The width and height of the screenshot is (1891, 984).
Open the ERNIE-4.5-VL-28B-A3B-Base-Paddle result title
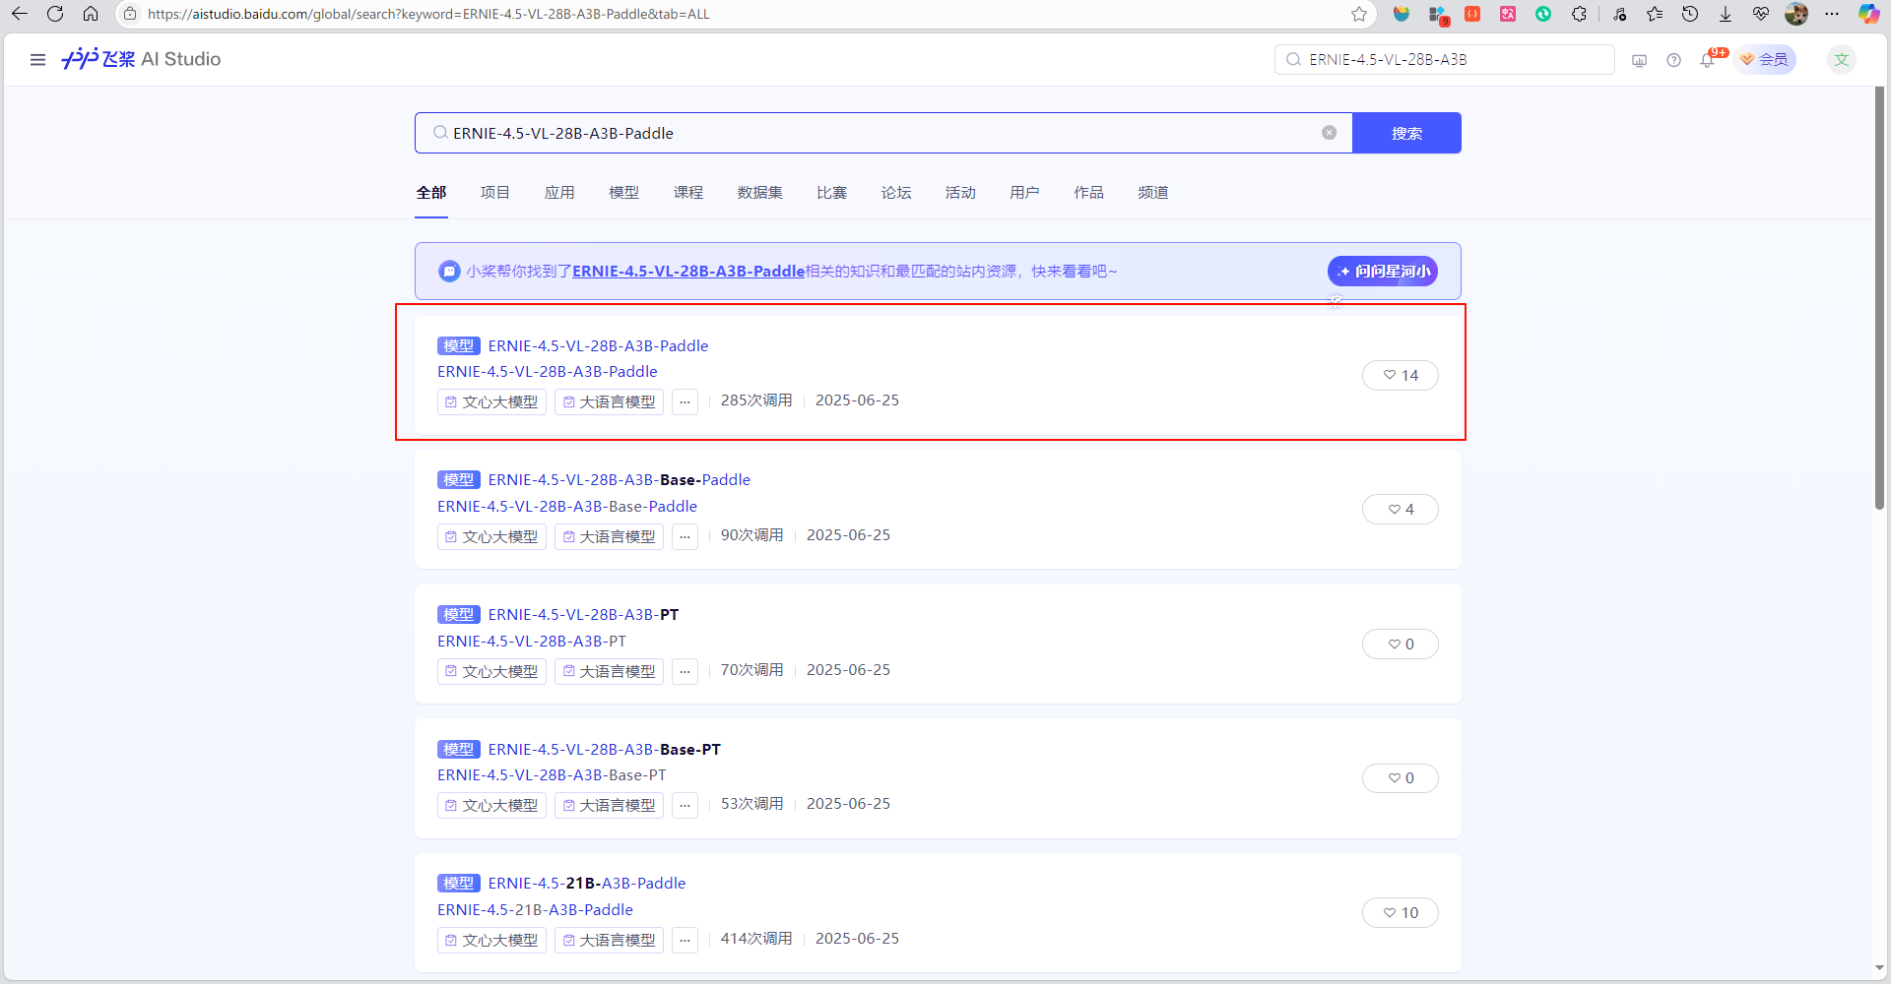coord(619,480)
